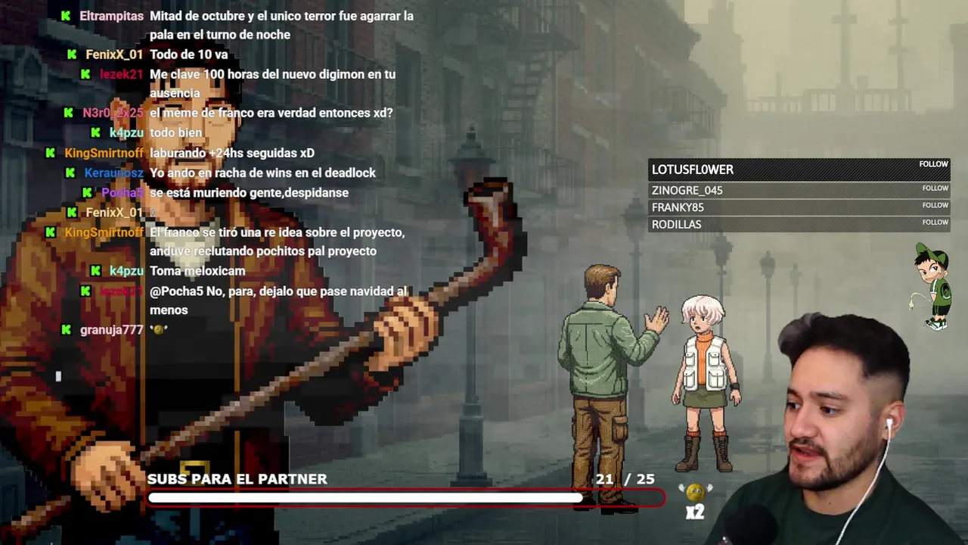Select message 'laburando +24hs seguidas xD'
968x545 pixels.
[232, 153]
